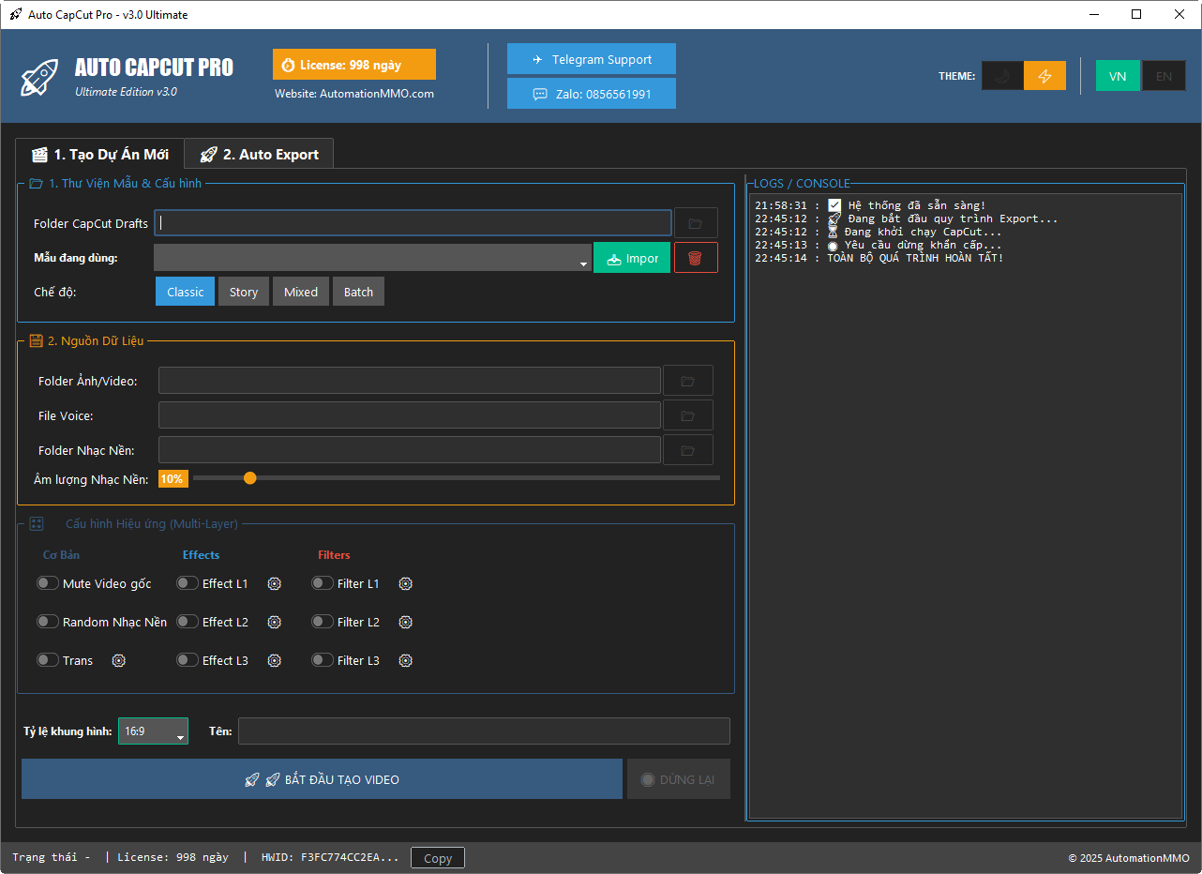
Task: Open the Tỷ lệ khung hình 16:9 dropdown
Action: tap(153, 731)
